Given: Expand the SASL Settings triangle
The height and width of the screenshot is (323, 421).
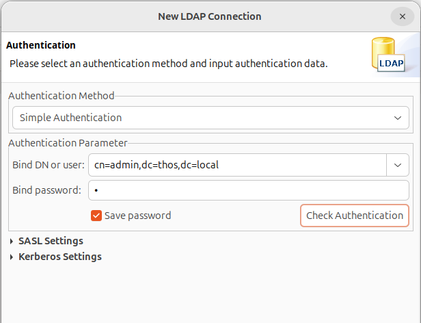Looking at the screenshot, I should tap(12, 242).
